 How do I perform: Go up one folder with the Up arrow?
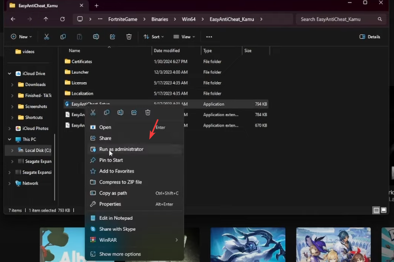46,19
